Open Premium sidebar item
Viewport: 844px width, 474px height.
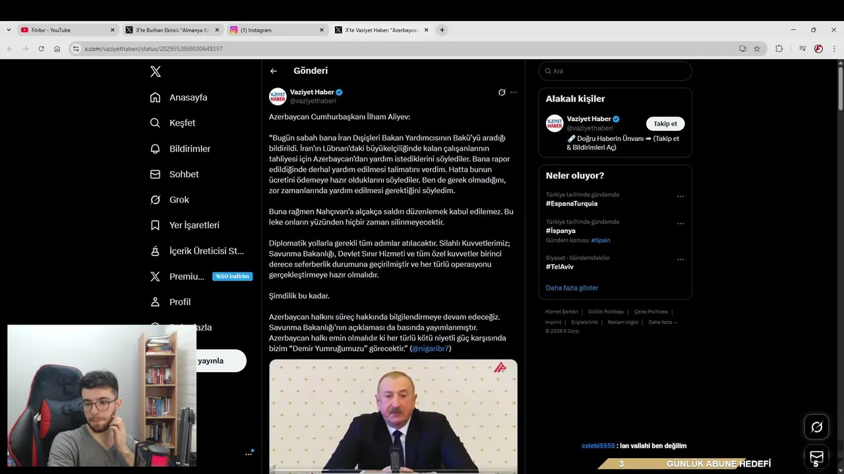coord(177,276)
